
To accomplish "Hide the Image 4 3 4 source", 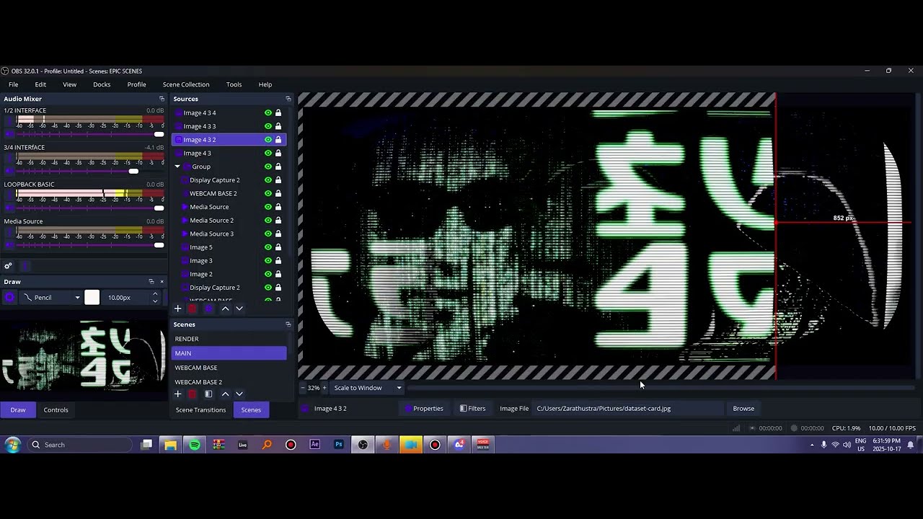I will [x=268, y=113].
